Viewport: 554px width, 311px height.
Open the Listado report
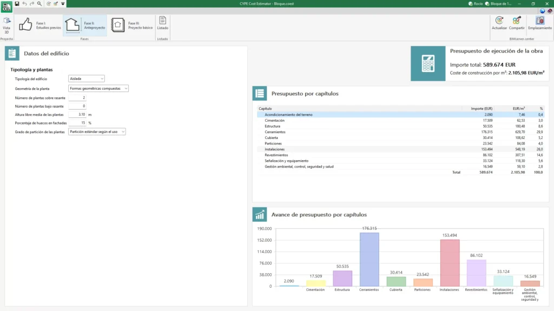point(162,24)
